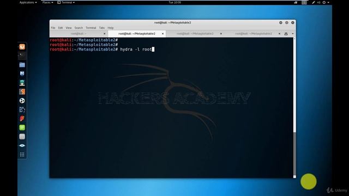Image resolution: width=349 pixels, height=196 pixels.
Task: Minimize the terminal window
Action: (x=281, y=23)
